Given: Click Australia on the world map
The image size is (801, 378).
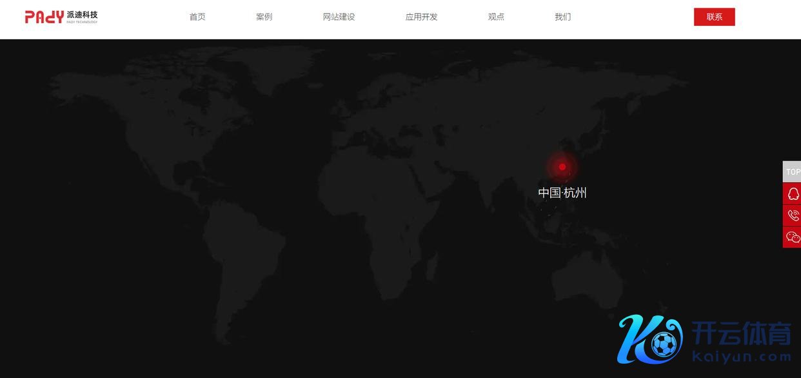Looking at the screenshot, I should click(x=590, y=274).
